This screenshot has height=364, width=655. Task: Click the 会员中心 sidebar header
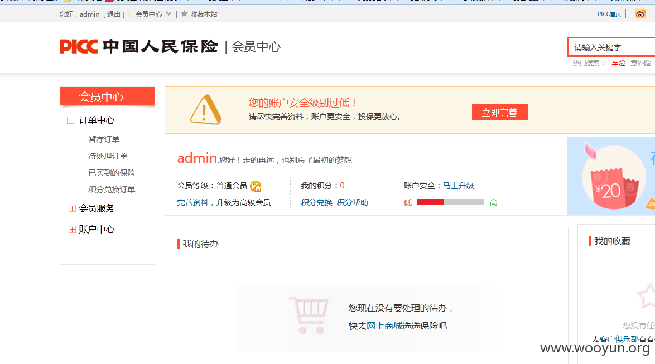click(x=107, y=96)
